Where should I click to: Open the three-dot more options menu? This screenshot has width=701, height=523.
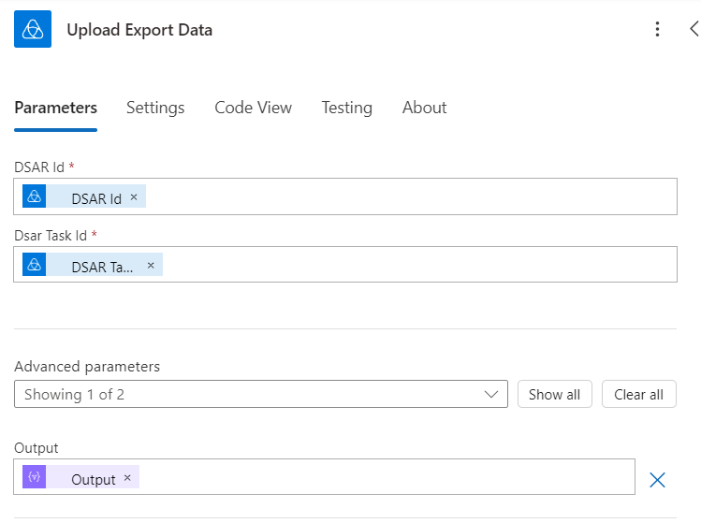658,30
